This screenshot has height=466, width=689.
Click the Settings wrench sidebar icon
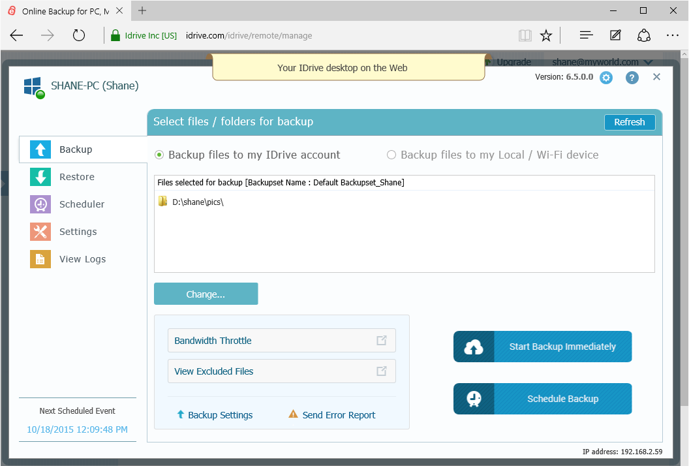pos(40,232)
